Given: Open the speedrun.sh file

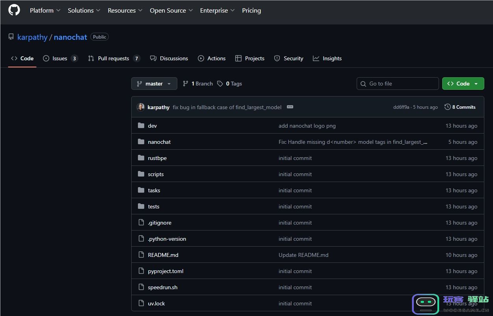Looking at the screenshot, I should coord(162,287).
